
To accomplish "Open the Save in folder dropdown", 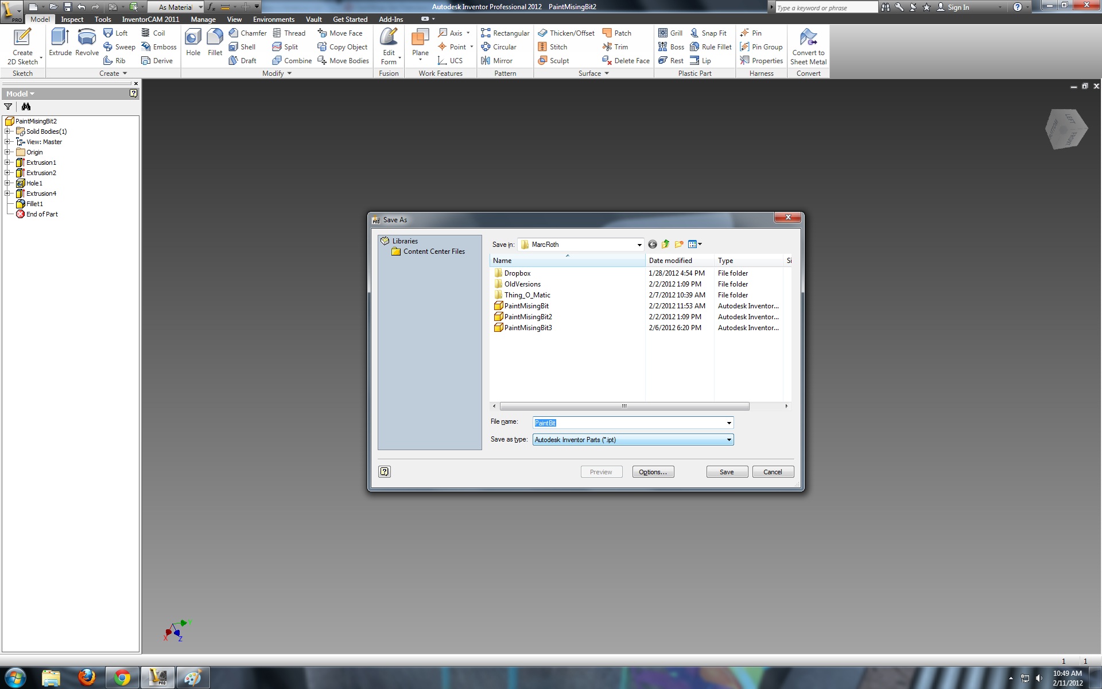I will tap(639, 245).
